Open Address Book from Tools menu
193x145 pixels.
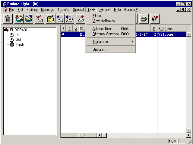(x=111, y=29)
